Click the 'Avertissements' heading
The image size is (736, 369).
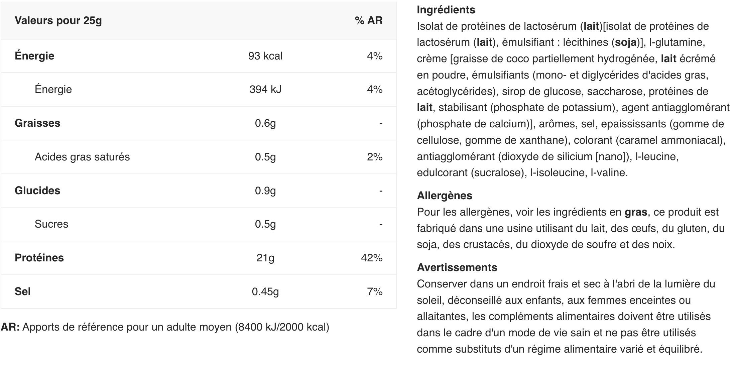(x=457, y=267)
